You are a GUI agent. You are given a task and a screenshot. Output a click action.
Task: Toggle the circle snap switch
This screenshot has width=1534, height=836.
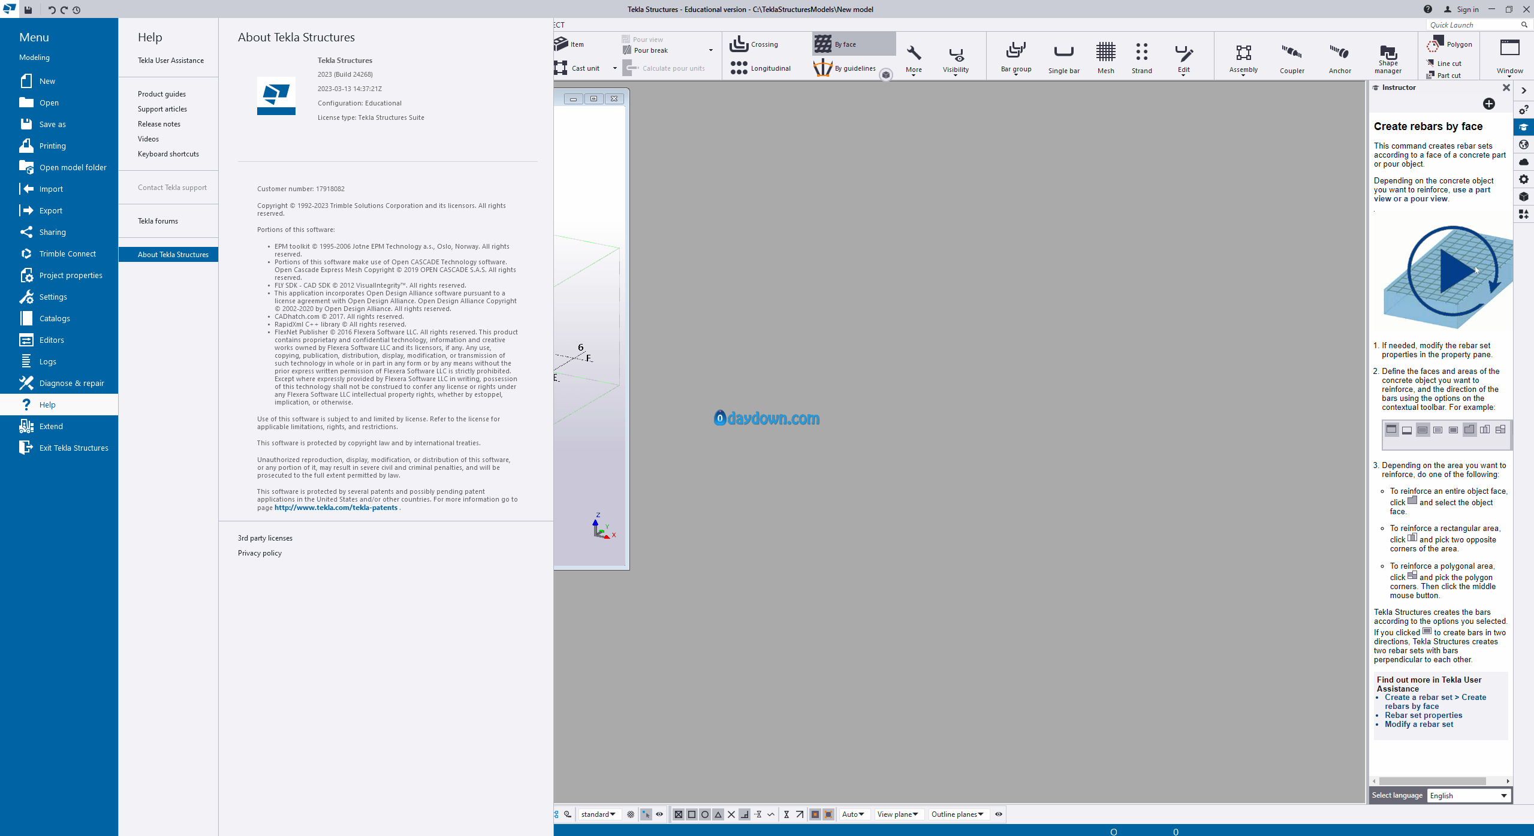point(705,814)
